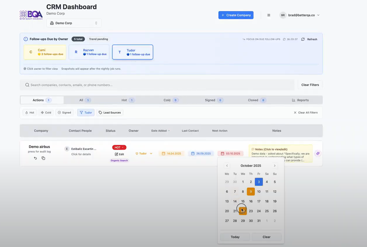The image size is (367, 247).
Task: Open the Demo Corp company selector
Action: point(74,23)
